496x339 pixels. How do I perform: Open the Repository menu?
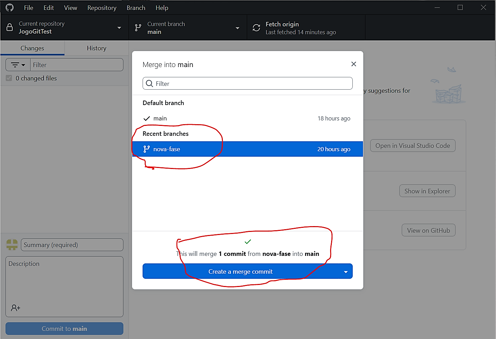(x=102, y=8)
